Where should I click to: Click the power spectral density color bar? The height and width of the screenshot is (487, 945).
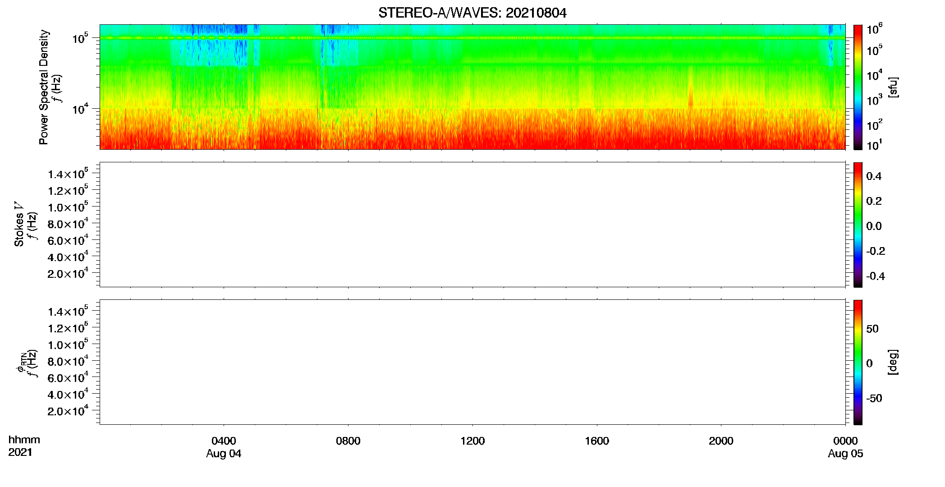[x=858, y=87]
